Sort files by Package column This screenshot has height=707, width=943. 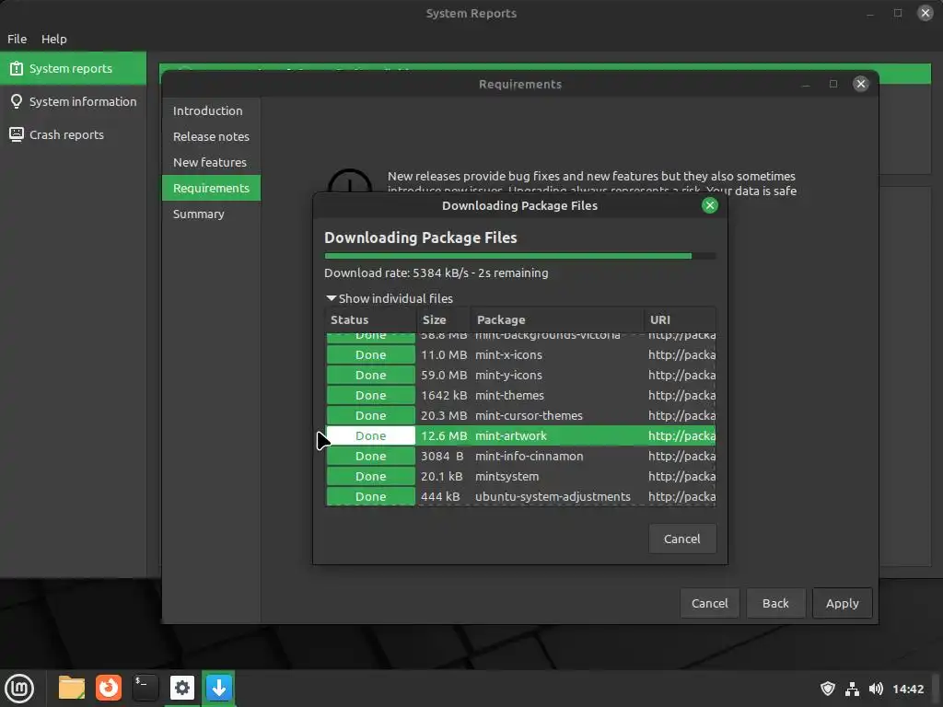[x=557, y=319]
